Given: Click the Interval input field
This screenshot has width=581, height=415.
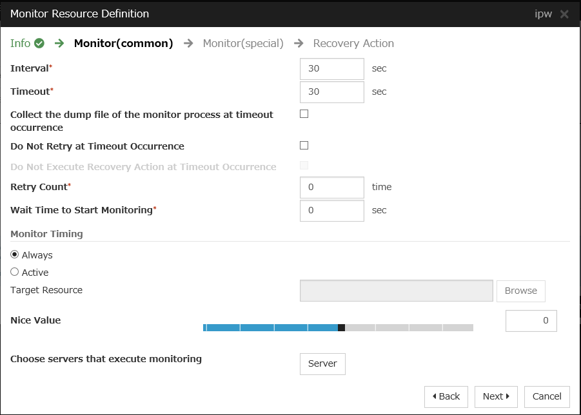Looking at the screenshot, I should tap(332, 68).
